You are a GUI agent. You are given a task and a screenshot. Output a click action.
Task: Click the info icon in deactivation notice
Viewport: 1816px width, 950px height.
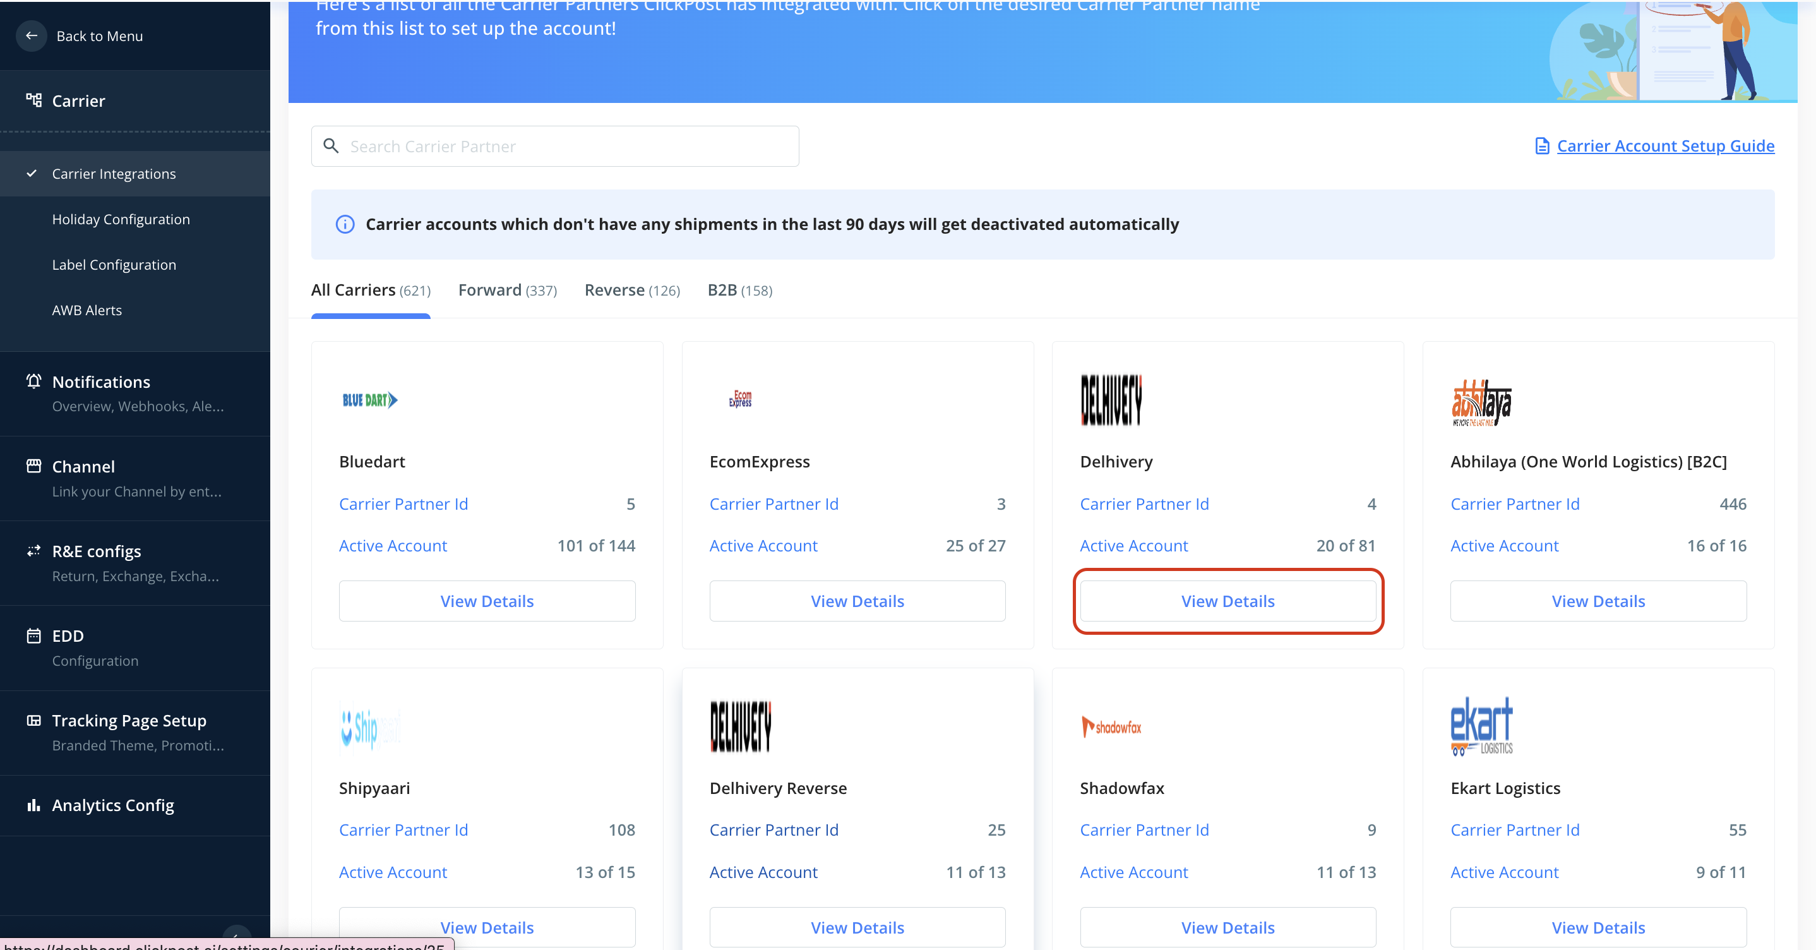pos(345,224)
